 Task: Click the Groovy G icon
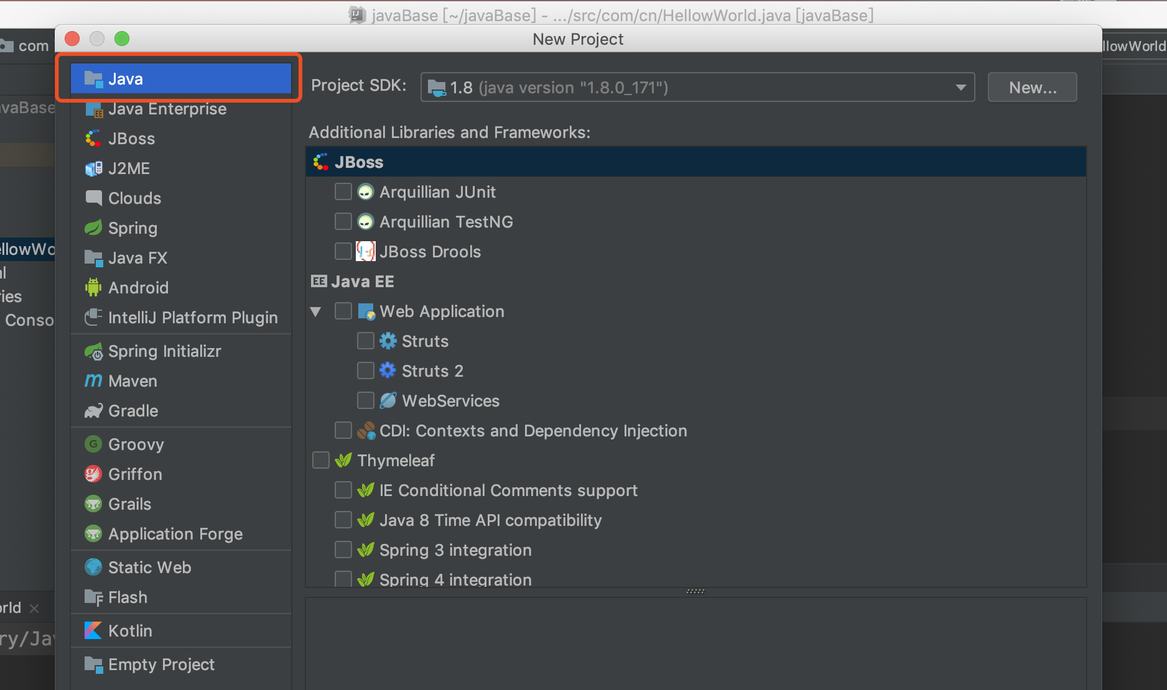[93, 444]
